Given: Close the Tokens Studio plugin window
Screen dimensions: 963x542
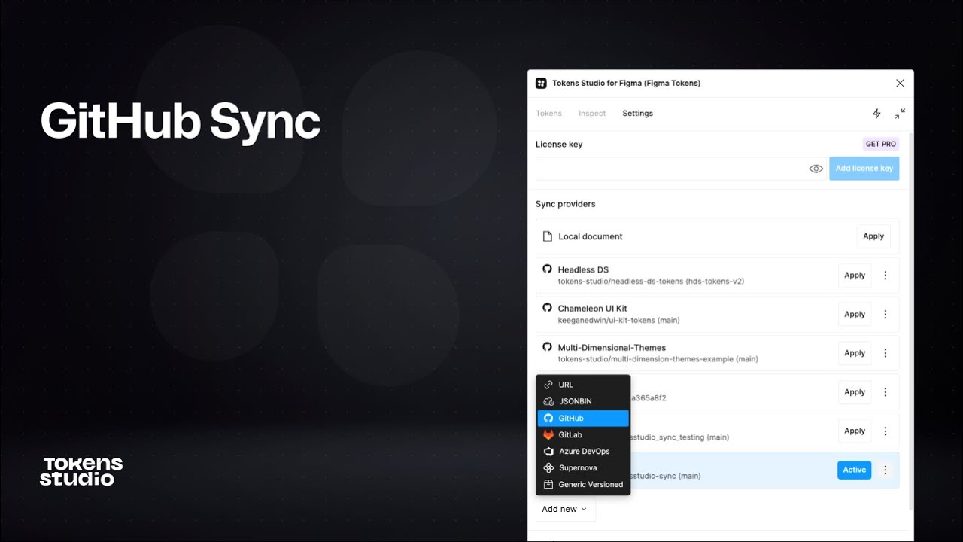Looking at the screenshot, I should click(x=901, y=84).
